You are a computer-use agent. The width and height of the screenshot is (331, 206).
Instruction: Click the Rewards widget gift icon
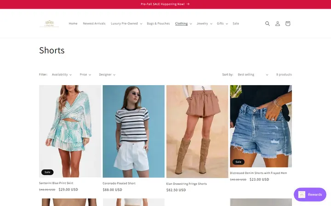302,195
